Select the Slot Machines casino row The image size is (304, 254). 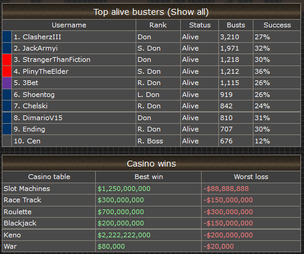[152, 189]
